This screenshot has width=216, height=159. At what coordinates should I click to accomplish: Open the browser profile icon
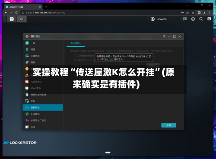click(x=204, y=13)
